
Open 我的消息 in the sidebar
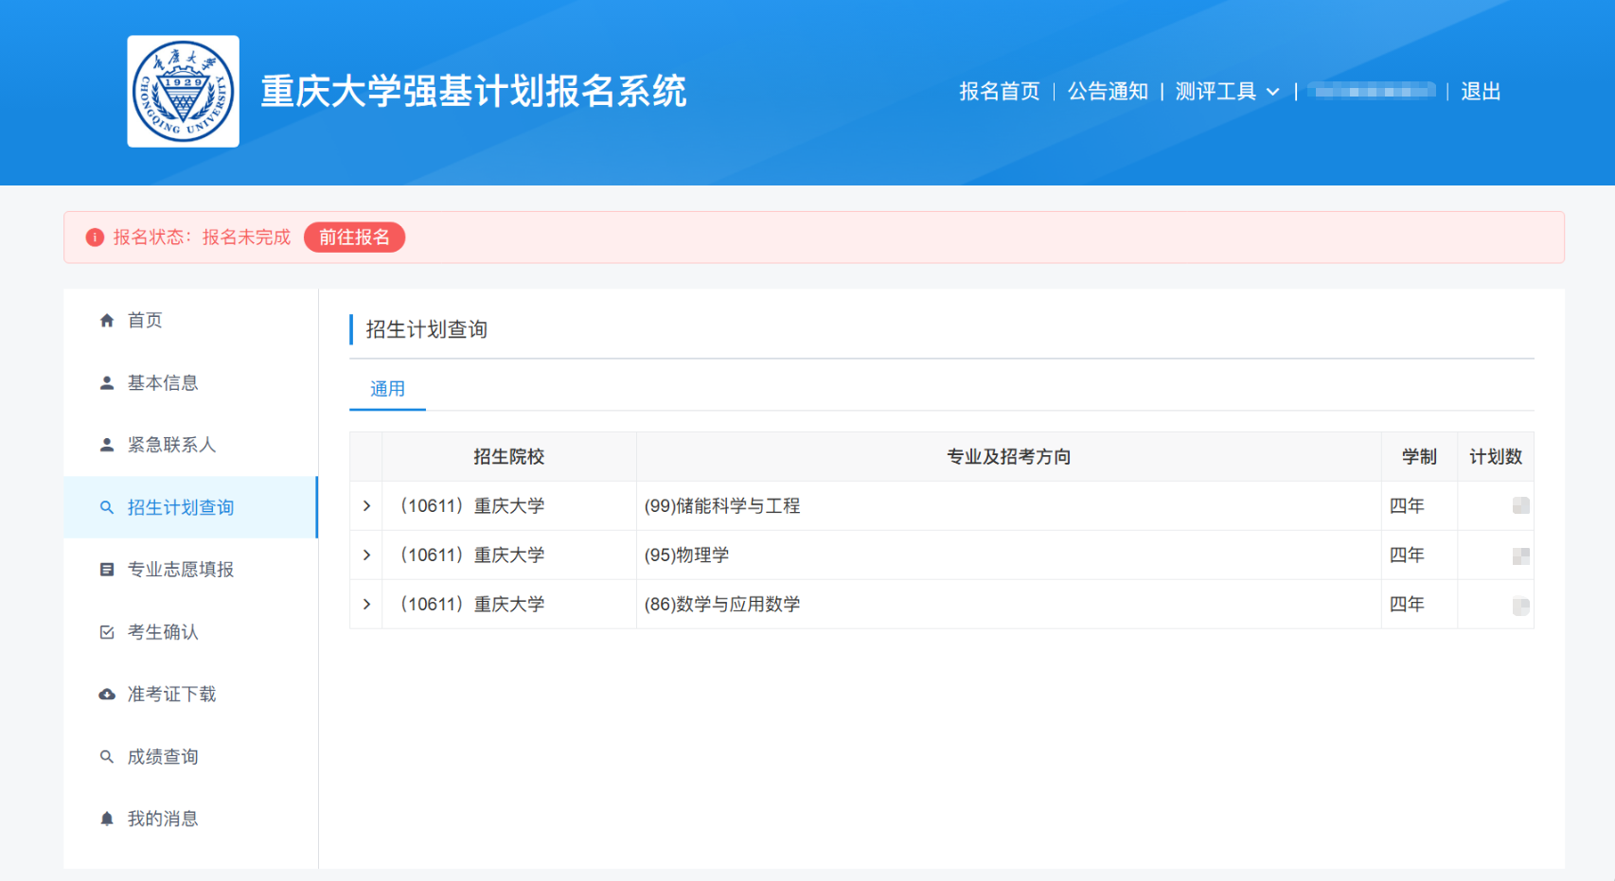point(190,819)
